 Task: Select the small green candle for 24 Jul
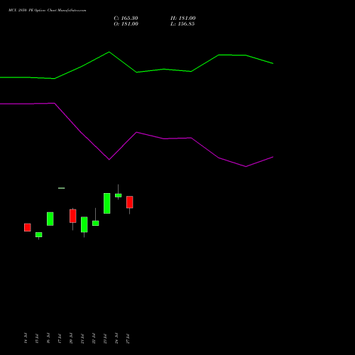pos(119,195)
